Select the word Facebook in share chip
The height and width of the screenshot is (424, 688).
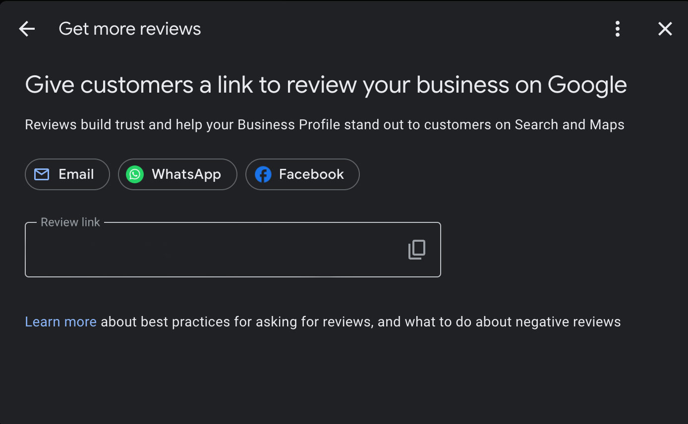311,174
